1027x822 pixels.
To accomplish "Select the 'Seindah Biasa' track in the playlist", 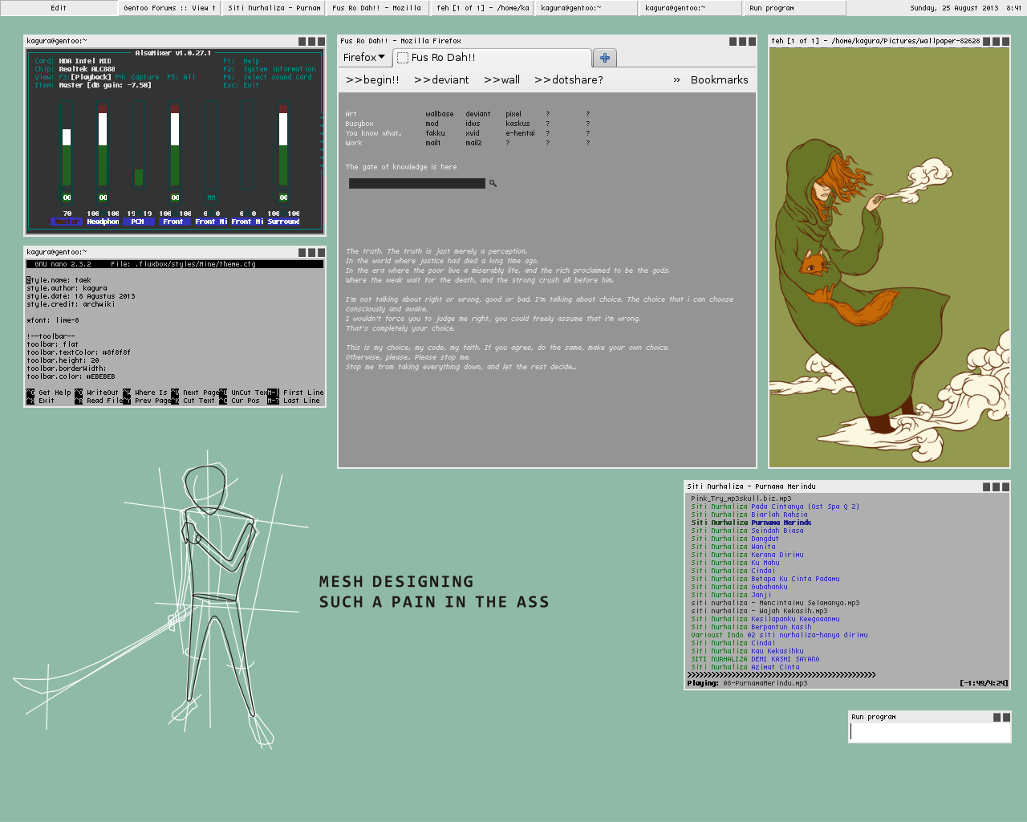I will (x=747, y=531).
